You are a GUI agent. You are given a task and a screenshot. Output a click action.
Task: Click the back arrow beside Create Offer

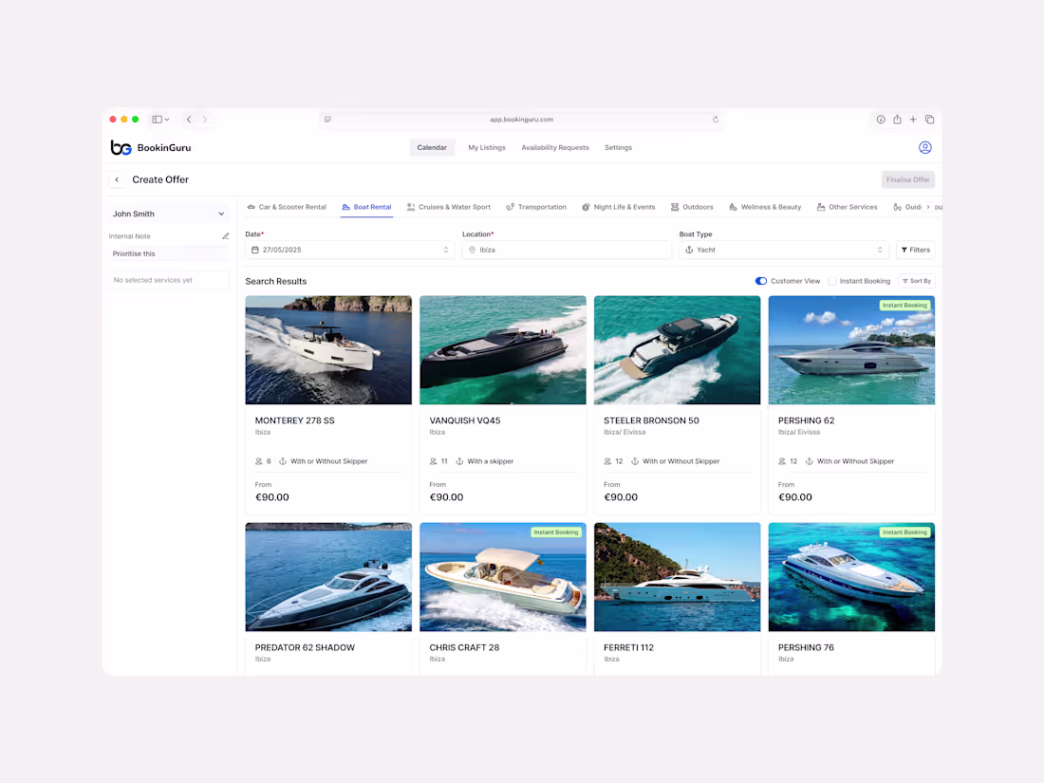pyautogui.click(x=116, y=178)
